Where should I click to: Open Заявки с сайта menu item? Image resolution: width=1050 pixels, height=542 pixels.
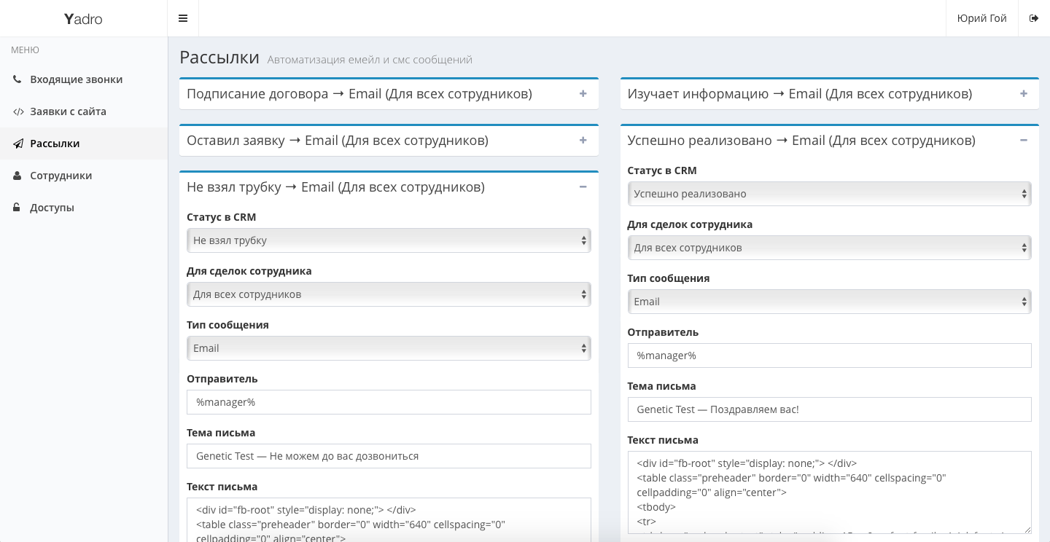tap(84, 111)
